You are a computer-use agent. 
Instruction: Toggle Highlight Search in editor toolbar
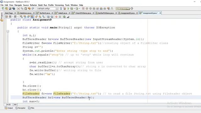pyautogui.click(x=32, y=17)
